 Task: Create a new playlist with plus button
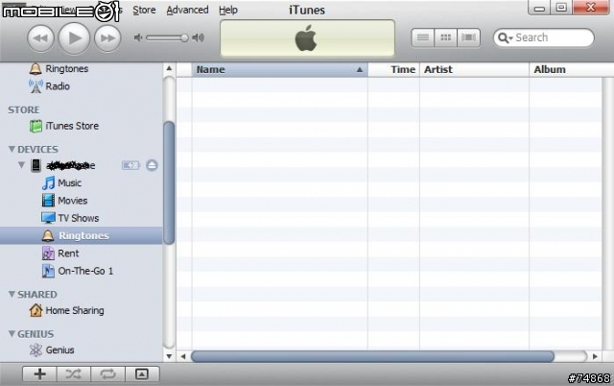pos(39,374)
